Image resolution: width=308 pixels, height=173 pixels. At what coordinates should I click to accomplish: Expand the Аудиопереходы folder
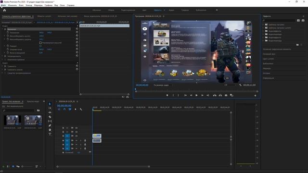[x=263, y=34]
